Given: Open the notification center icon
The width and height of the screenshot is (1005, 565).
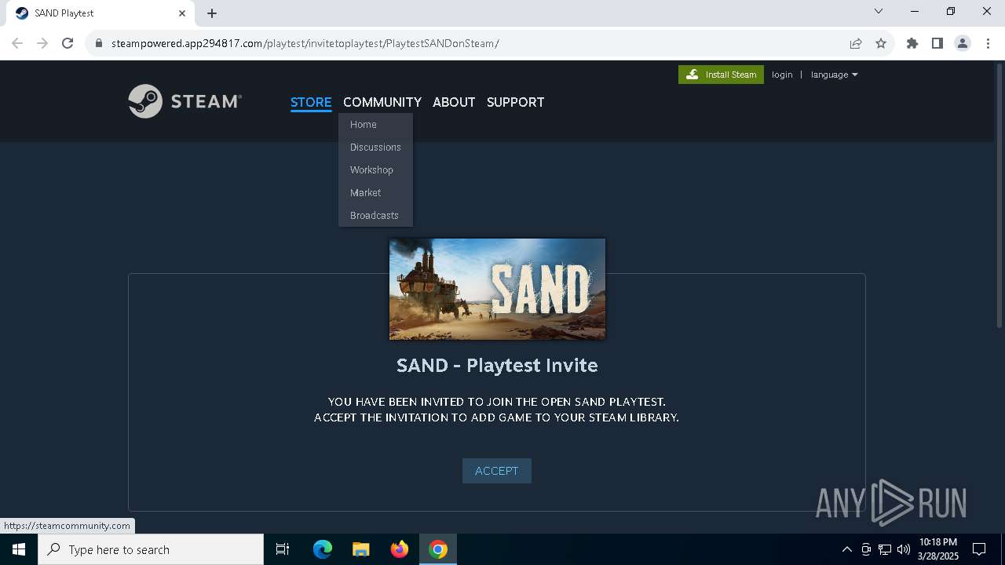Looking at the screenshot, I should 979,549.
